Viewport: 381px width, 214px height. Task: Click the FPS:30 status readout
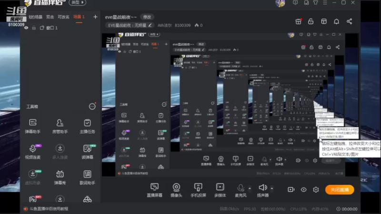coord(250,209)
